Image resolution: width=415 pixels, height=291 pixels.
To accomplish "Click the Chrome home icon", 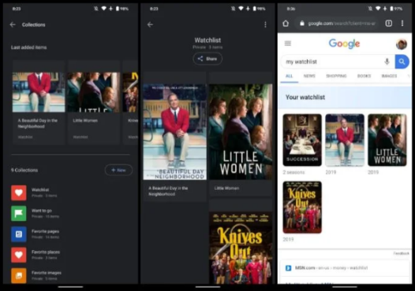I will tap(286, 24).
